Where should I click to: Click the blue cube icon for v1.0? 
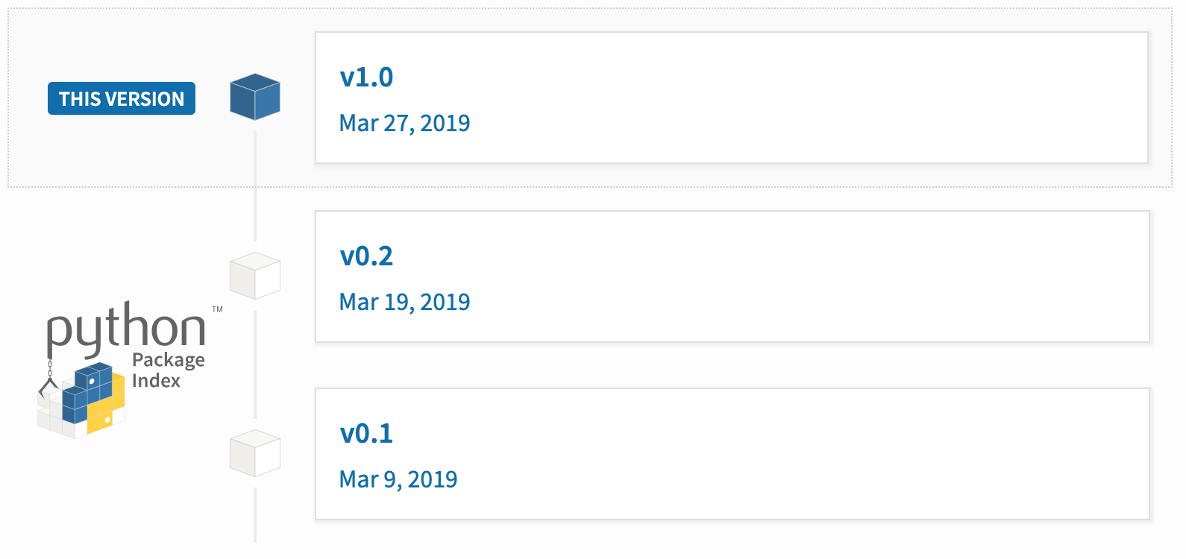pos(255,97)
